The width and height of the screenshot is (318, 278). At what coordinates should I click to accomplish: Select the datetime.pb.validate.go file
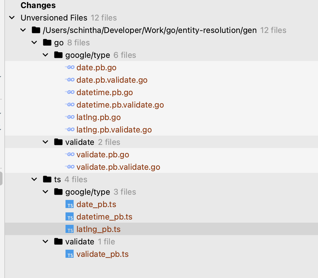click(120, 105)
